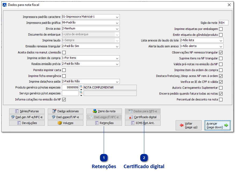Screen dimensions: 237x174
Task: Click the Devoluções button label
Action: click(x=29, y=123)
